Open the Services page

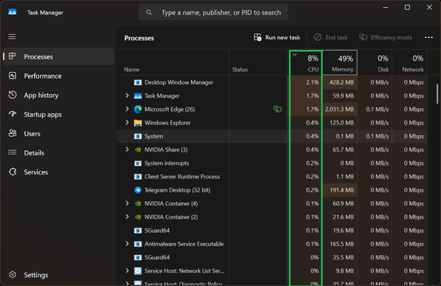coord(58,172)
